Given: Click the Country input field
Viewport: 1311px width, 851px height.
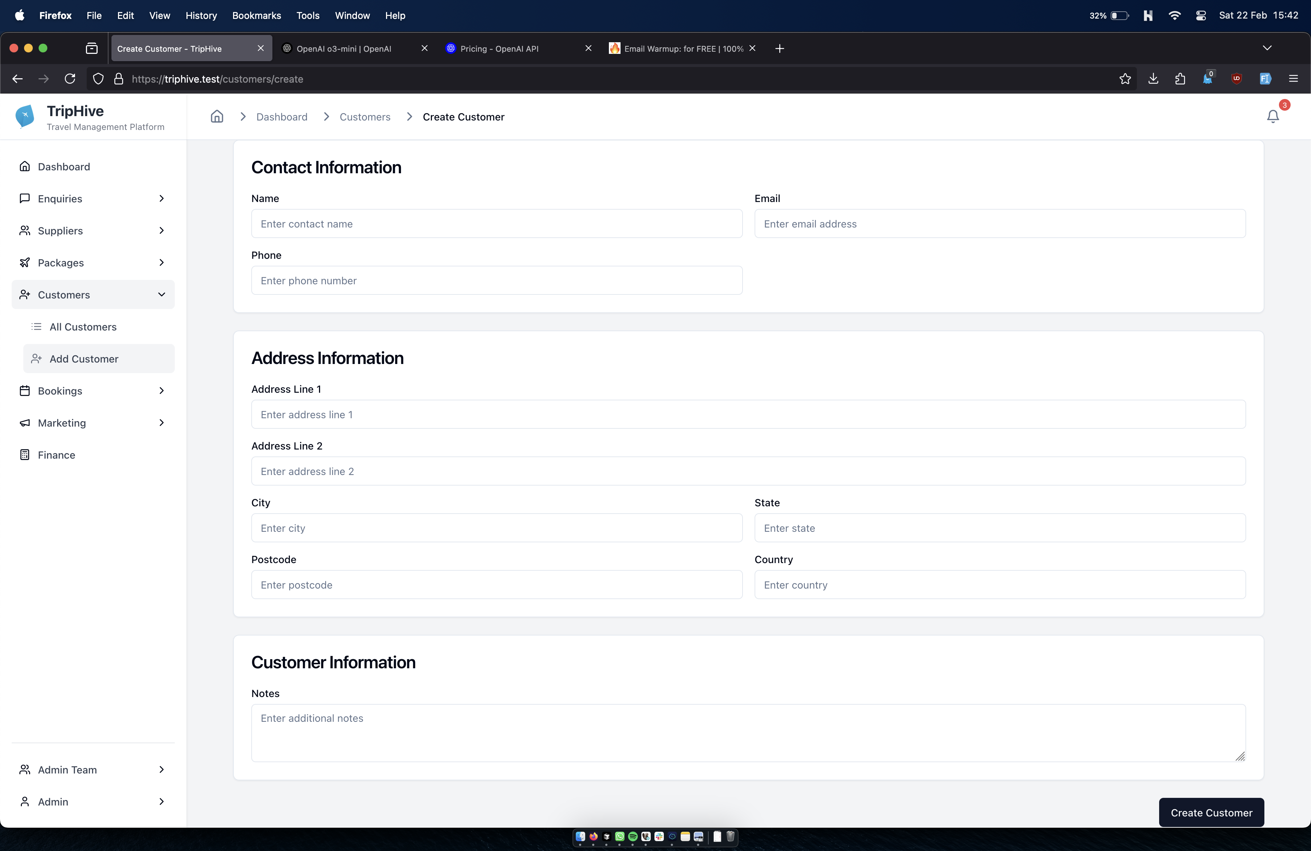Looking at the screenshot, I should pos(1000,584).
